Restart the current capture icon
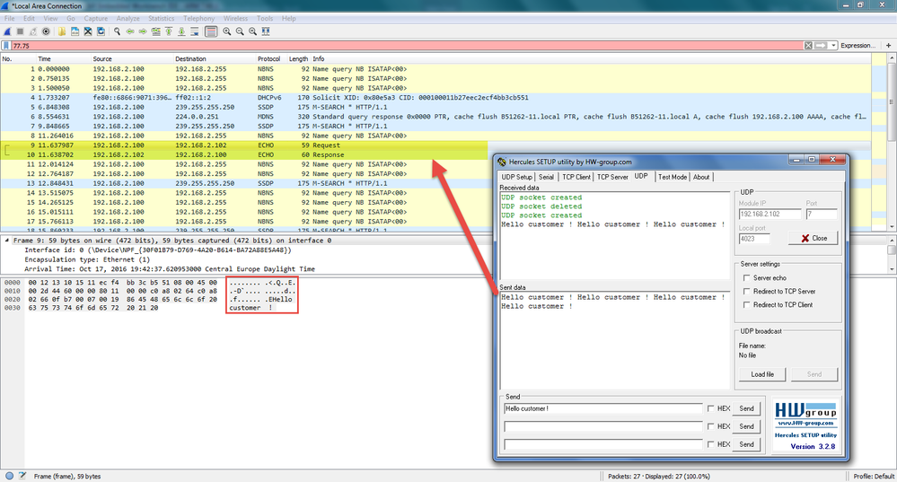 tap(33, 31)
